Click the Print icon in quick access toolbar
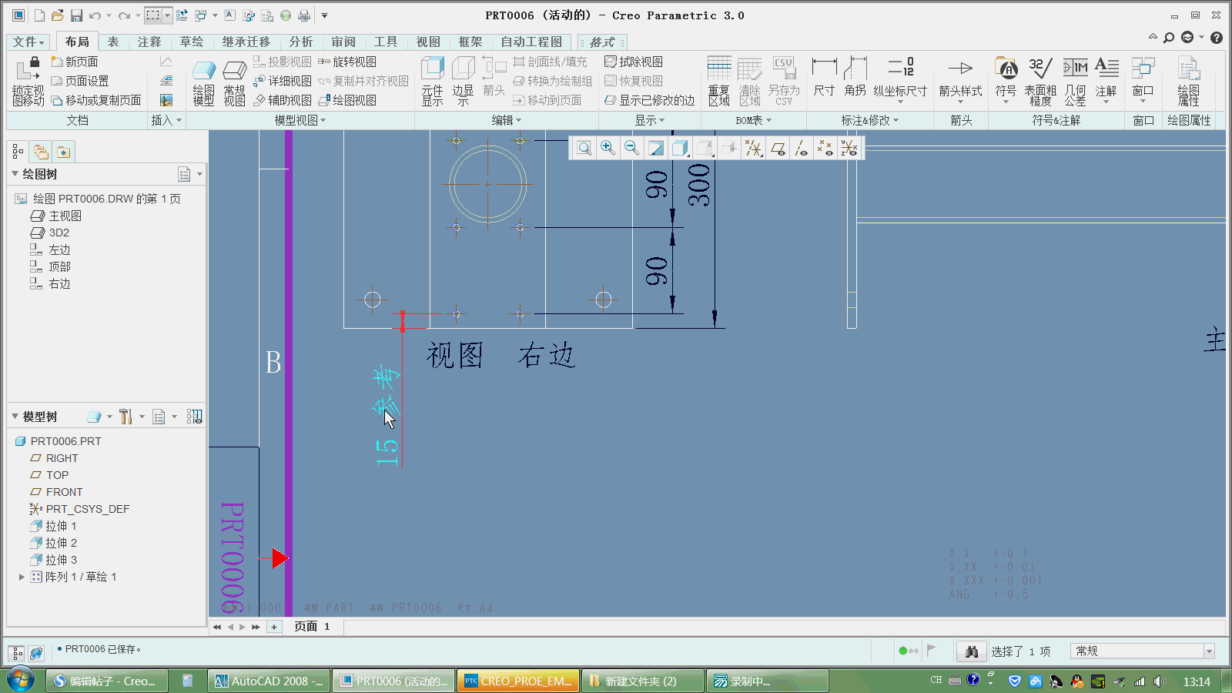Image resolution: width=1232 pixels, height=693 pixels. [x=304, y=15]
